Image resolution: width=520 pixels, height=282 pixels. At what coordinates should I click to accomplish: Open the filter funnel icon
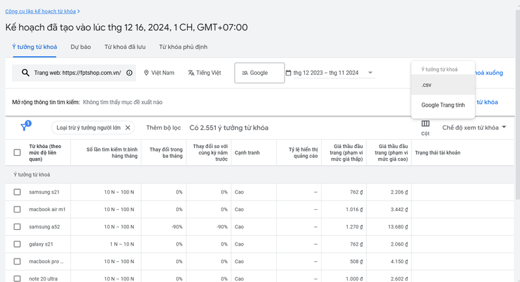[x=24, y=127]
